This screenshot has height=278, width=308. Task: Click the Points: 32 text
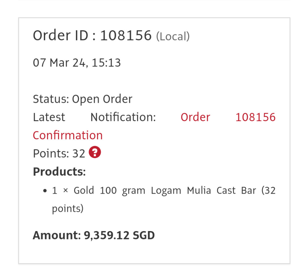click(59, 154)
